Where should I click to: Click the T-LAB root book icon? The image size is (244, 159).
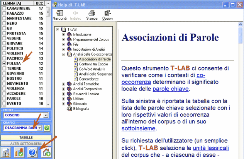pyautogui.click(x=63, y=29)
